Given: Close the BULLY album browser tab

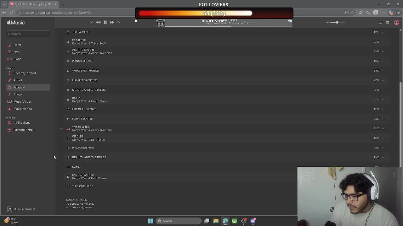Looking at the screenshot, I should [55, 4].
